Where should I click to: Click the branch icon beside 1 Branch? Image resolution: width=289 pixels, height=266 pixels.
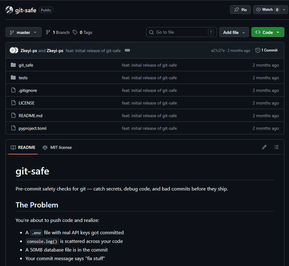(48, 32)
